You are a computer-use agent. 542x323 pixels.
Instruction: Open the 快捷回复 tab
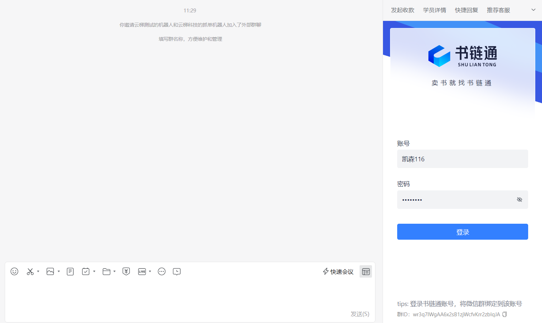(x=466, y=10)
